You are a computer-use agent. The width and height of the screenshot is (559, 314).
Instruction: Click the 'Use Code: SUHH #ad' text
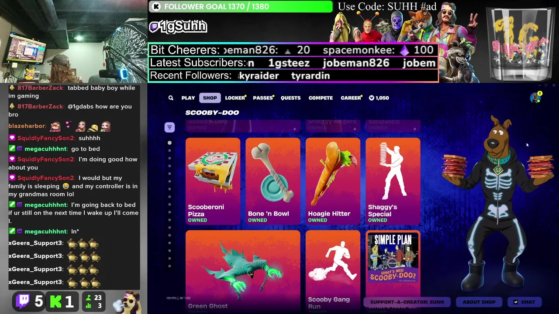[387, 7]
